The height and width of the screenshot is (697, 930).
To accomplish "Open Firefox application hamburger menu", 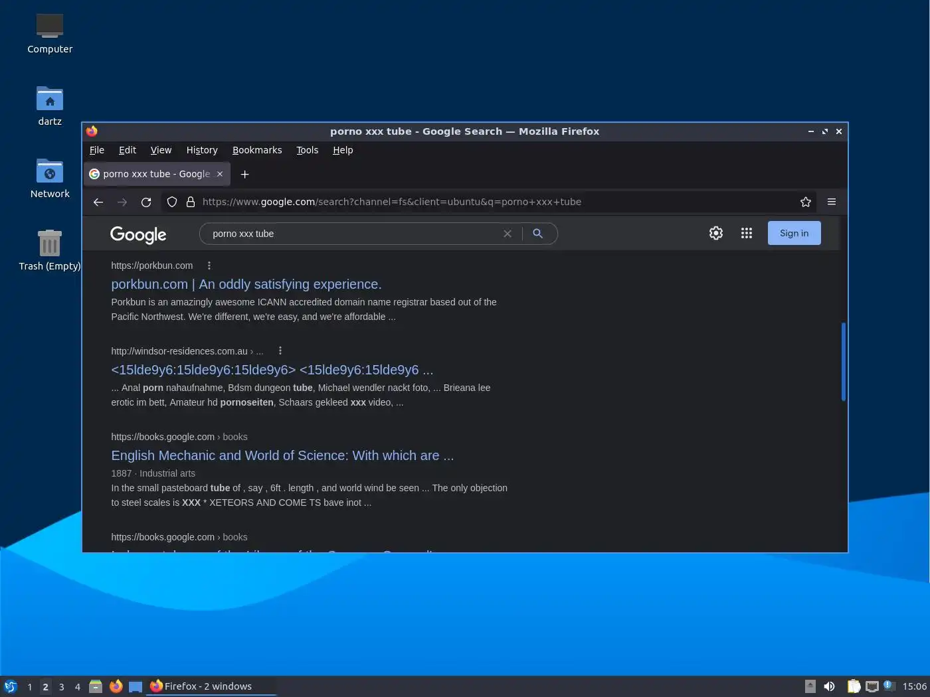I will pyautogui.click(x=832, y=202).
